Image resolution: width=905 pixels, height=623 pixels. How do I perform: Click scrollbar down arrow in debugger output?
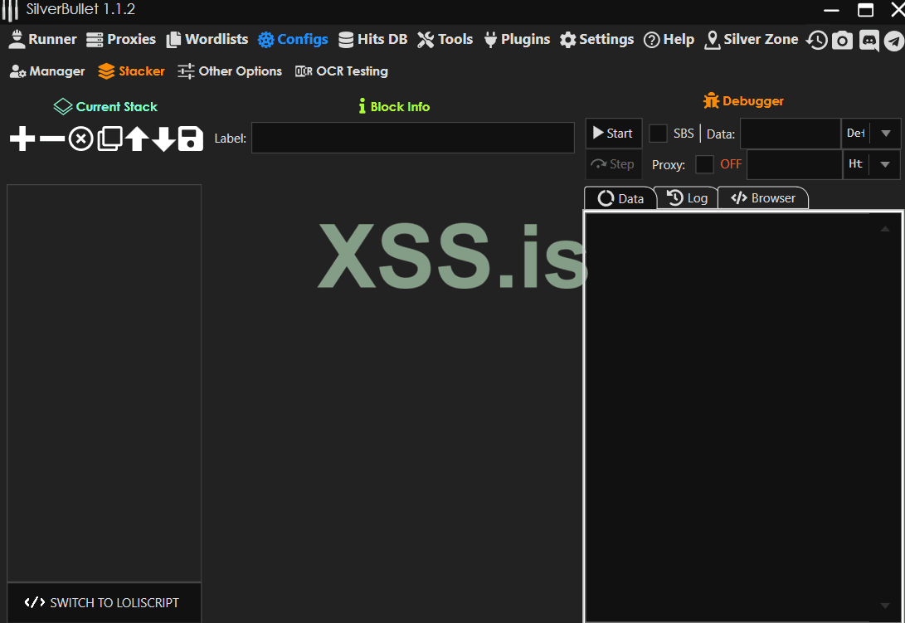(x=885, y=606)
